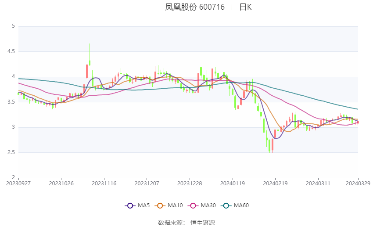The height and width of the screenshot is (227, 373).
Task: Click the 20240311 date axis label
Action: pyautogui.click(x=318, y=184)
